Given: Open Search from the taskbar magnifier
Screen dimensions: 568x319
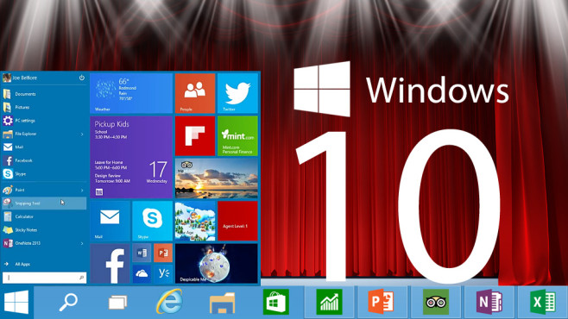Looking at the screenshot, I should click(68, 303).
